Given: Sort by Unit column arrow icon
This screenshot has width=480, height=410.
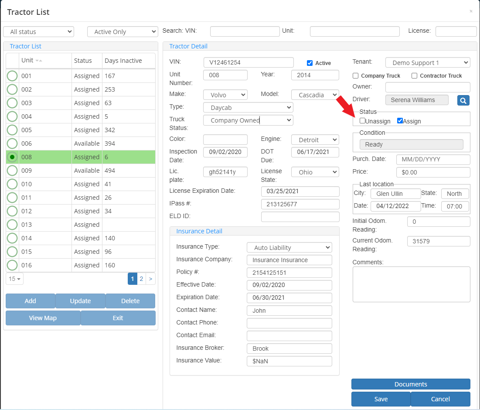Looking at the screenshot, I should click(x=38, y=61).
